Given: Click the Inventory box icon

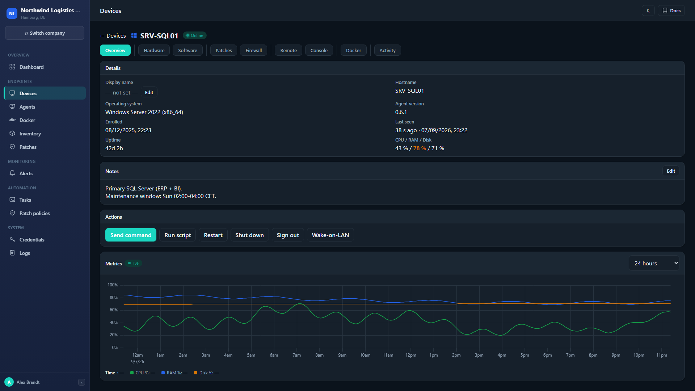Looking at the screenshot, I should tap(12, 134).
